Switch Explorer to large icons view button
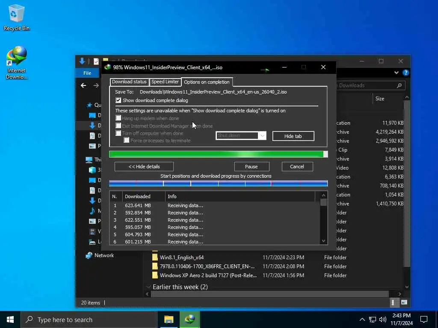Viewport: 438px width, 328px height. click(404, 302)
